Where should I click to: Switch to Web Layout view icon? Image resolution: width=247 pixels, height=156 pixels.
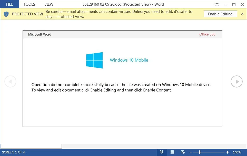click(x=183, y=152)
